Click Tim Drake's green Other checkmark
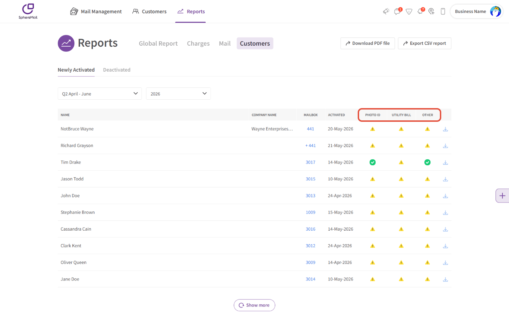Image resolution: width=509 pixels, height=318 pixels. tap(428, 162)
